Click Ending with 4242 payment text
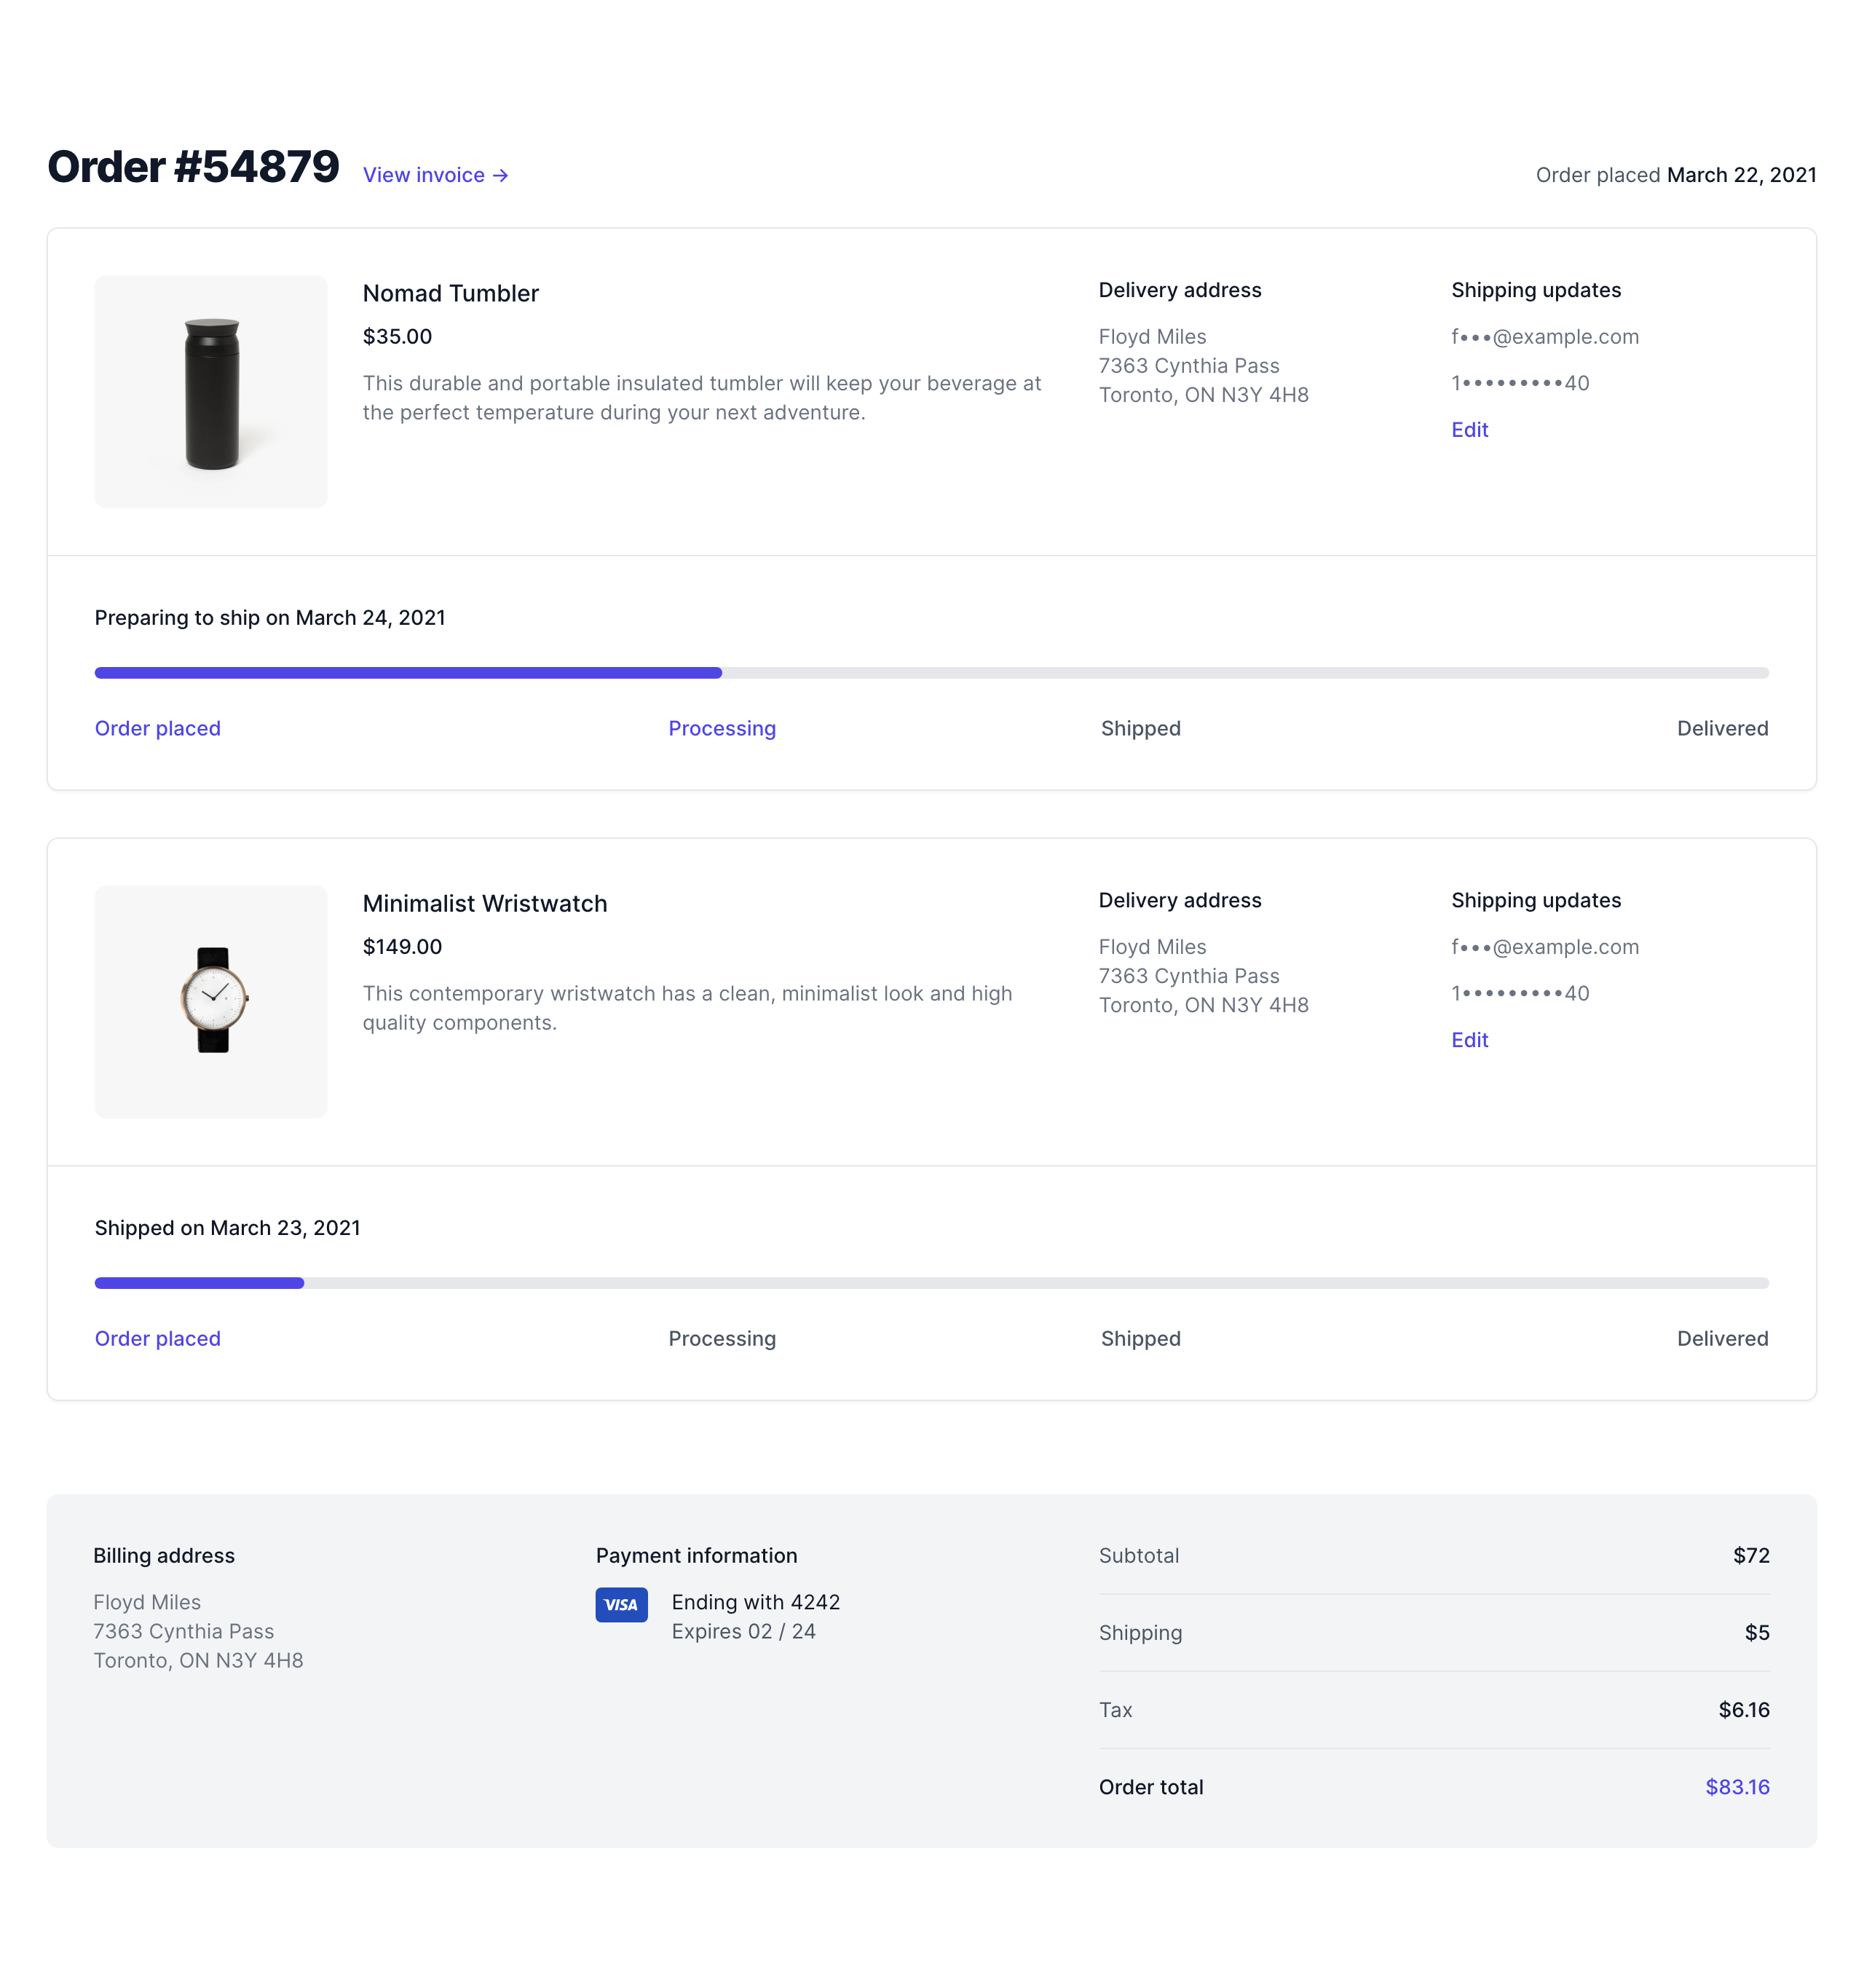The height and width of the screenshot is (1988, 1864). (x=755, y=1602)
